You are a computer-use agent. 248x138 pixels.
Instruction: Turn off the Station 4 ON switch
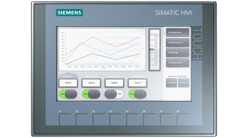(137, 94)
